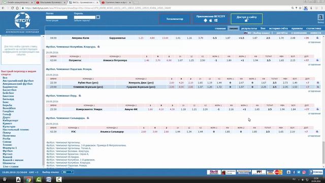
Task: Click the Telegram social icon
Action: 299,172
